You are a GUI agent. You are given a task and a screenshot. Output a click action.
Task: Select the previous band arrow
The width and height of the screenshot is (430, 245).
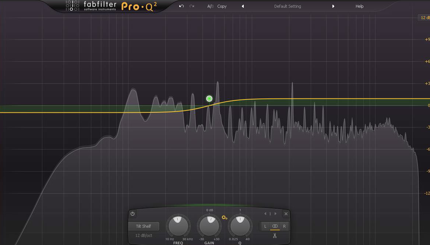265,214
